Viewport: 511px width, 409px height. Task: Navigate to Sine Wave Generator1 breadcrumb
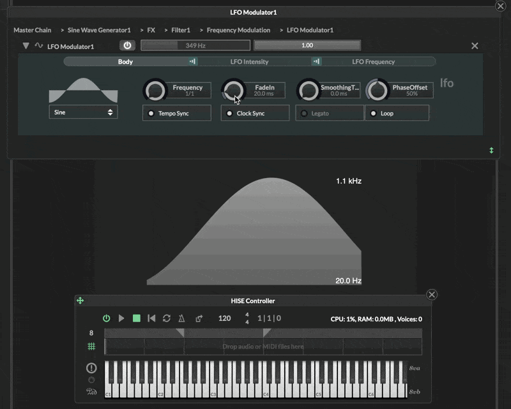(99, 30)
